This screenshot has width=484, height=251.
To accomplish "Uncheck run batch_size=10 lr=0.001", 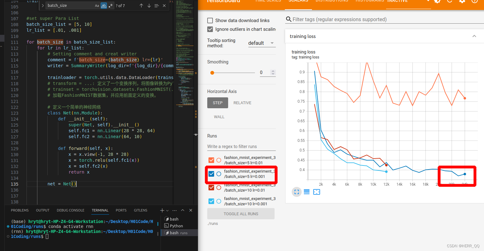I will (211, 201).
